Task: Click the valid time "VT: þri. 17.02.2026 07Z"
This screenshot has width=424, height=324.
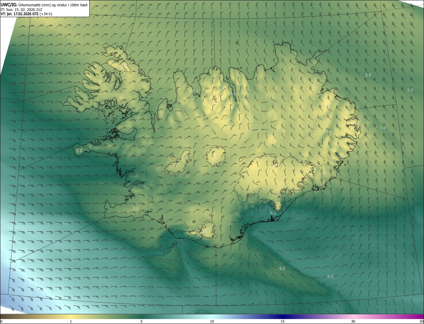Action: (x=20, y=14)
